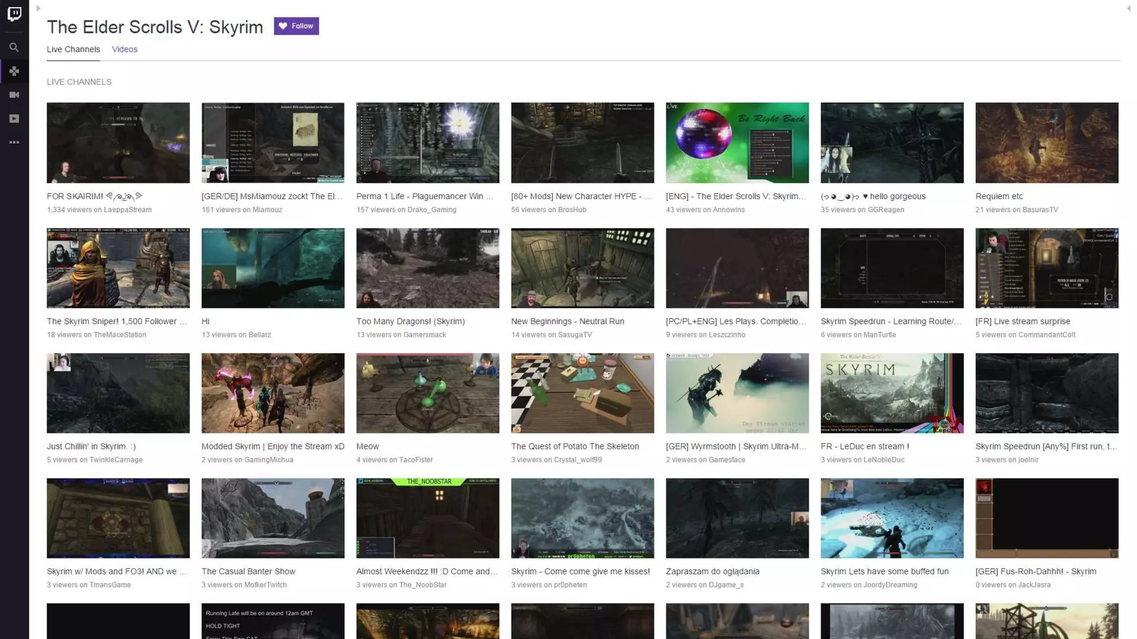This screenshot has height=639, width=1137.
Task: Collapse the right panel arrow
Action: pyautogui.click(x=1129, y=8)
